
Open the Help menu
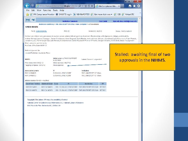point(62,10)
